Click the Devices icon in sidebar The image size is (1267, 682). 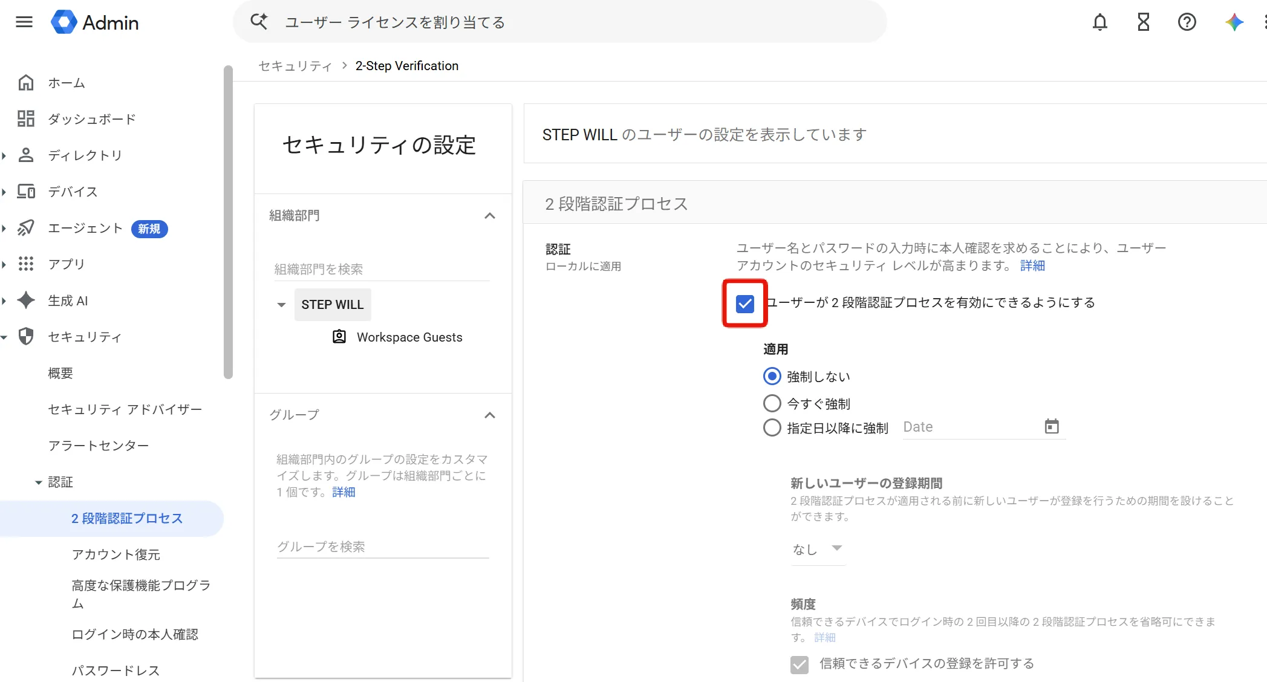click(26, 191)
